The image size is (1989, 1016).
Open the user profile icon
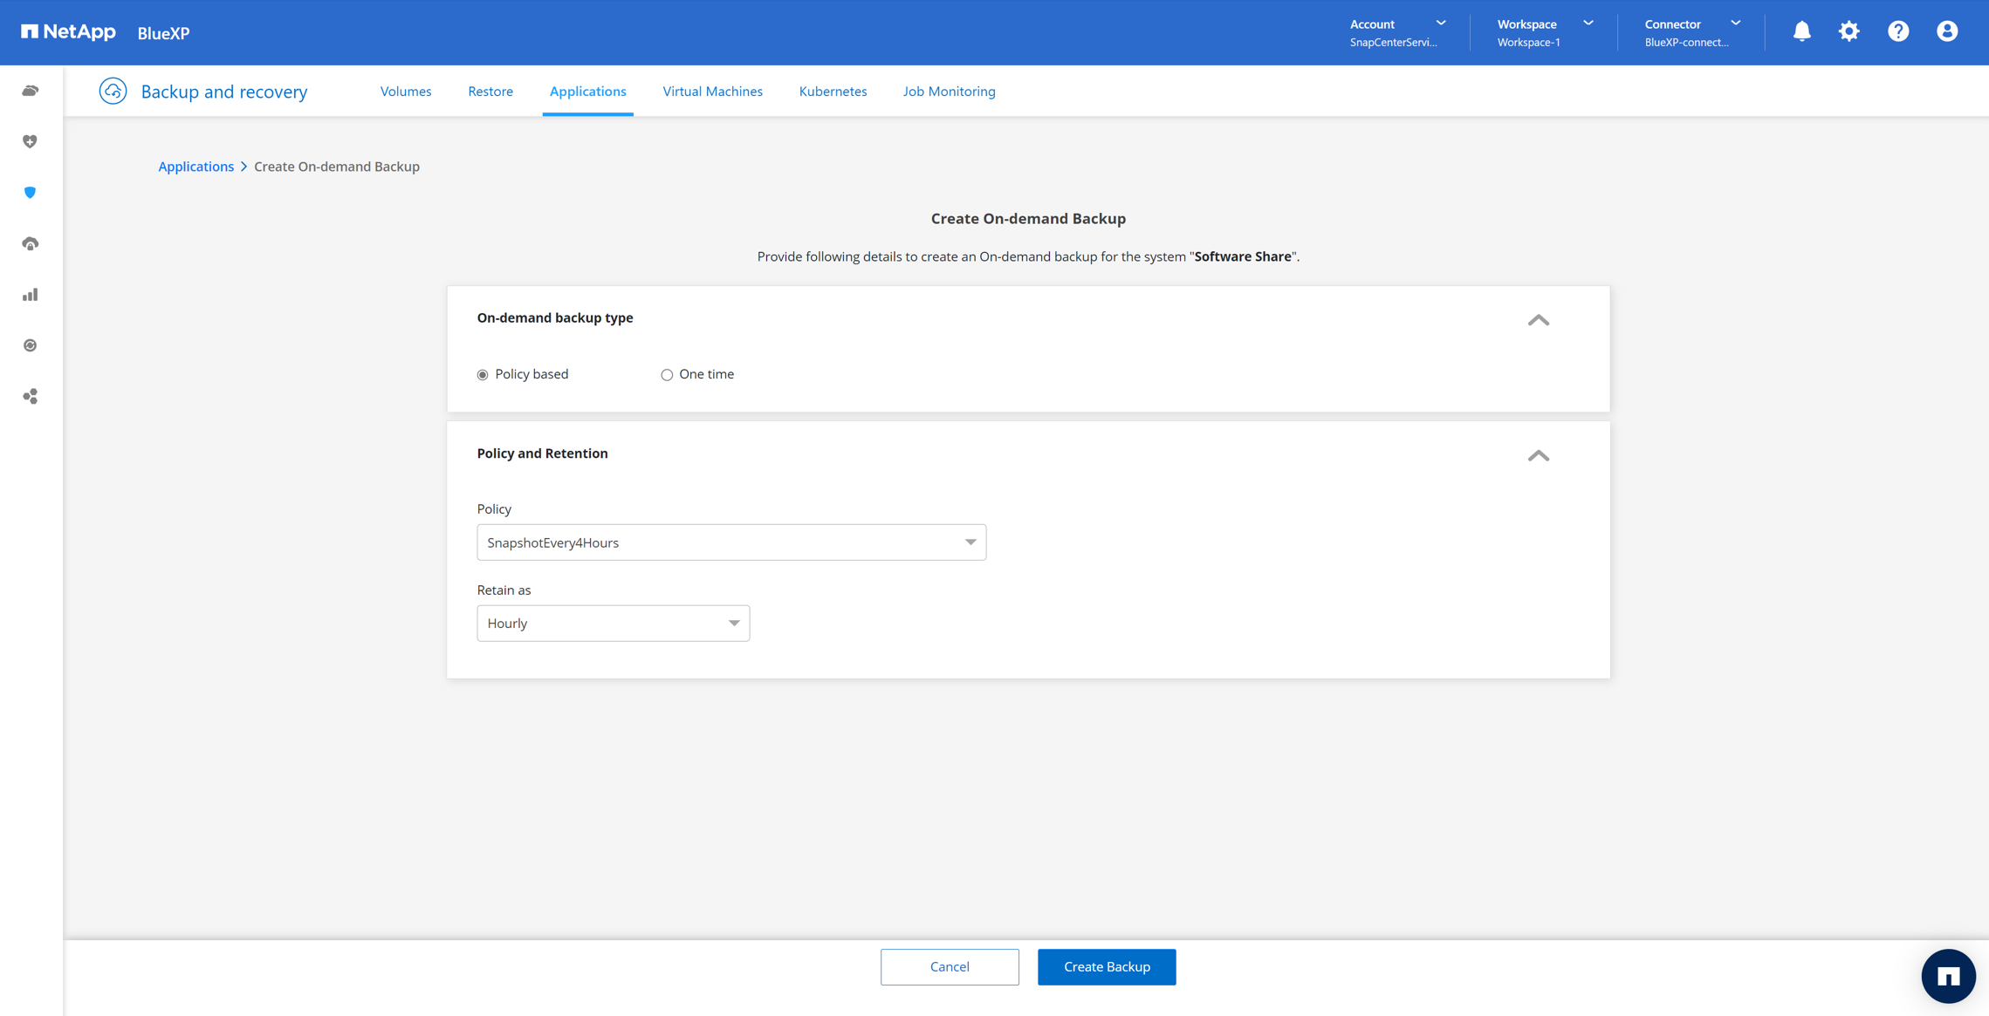click(x=1946, y=32)
